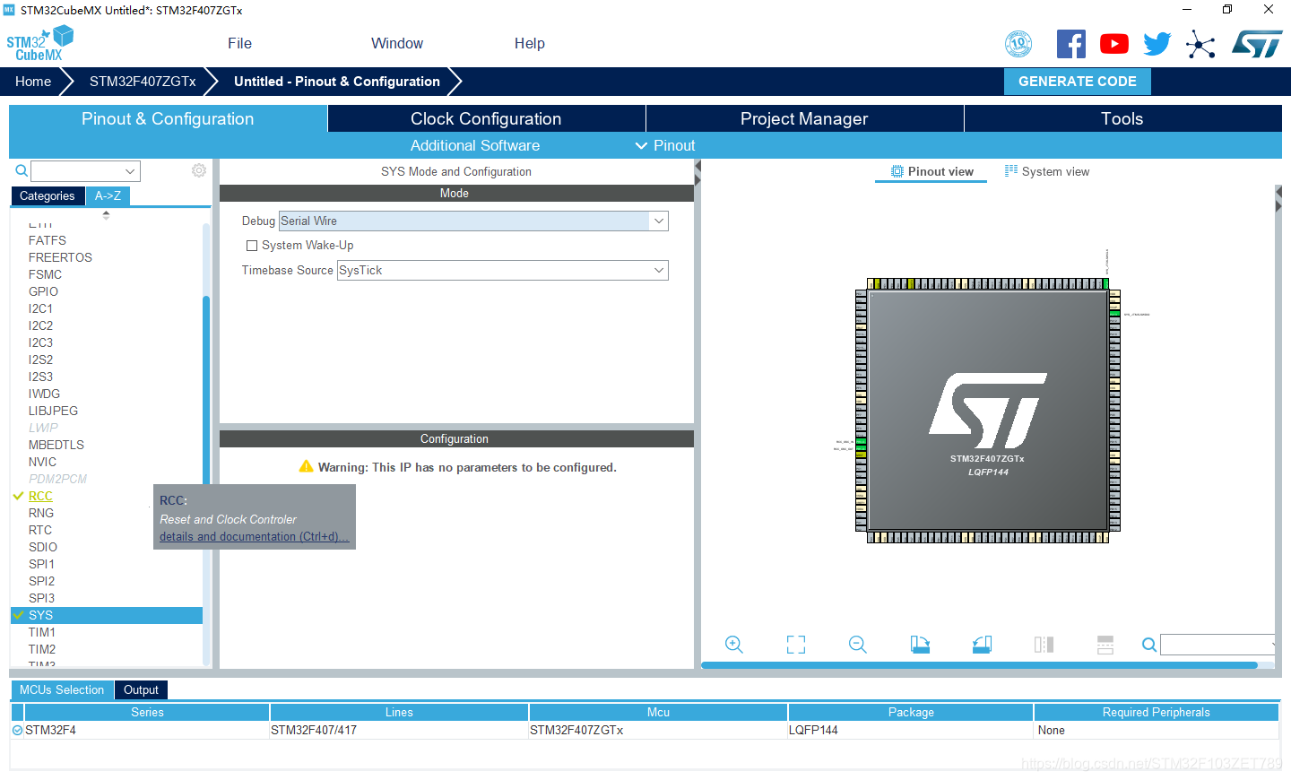The width and height of the screenshot is (1291, 780).
Task: Select RTC in the peripheral list
Action: (x=40, y=530)
